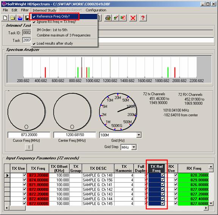Image resolution: width=218 pixels, height=215 pixels.
Task: Click the row selector for 873.20000 row
Action: pyautogui.click(x=7, y=175)
